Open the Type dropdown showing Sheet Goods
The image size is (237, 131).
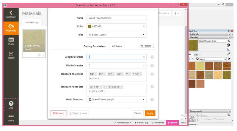tap(116, 35)
